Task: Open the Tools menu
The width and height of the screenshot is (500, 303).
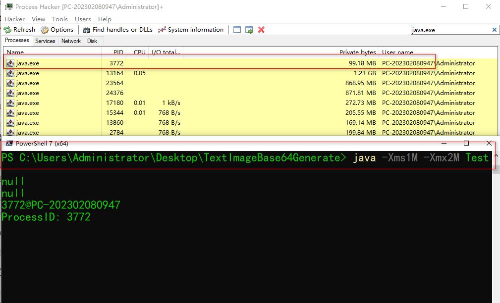Action: click(x=60, y=19)
